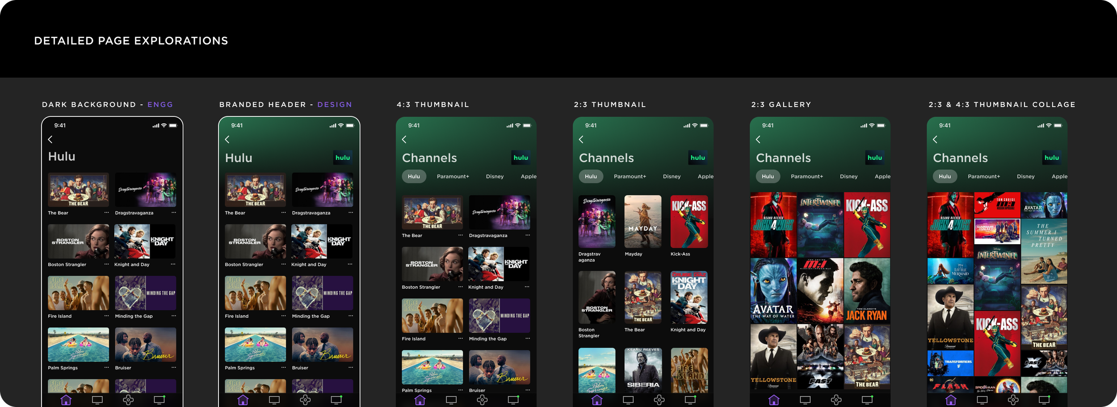Select devices icon in 4:3 Thumbnail bottom bar
This screenshot has width=1117, height=407.
click(x=513, y=399)
